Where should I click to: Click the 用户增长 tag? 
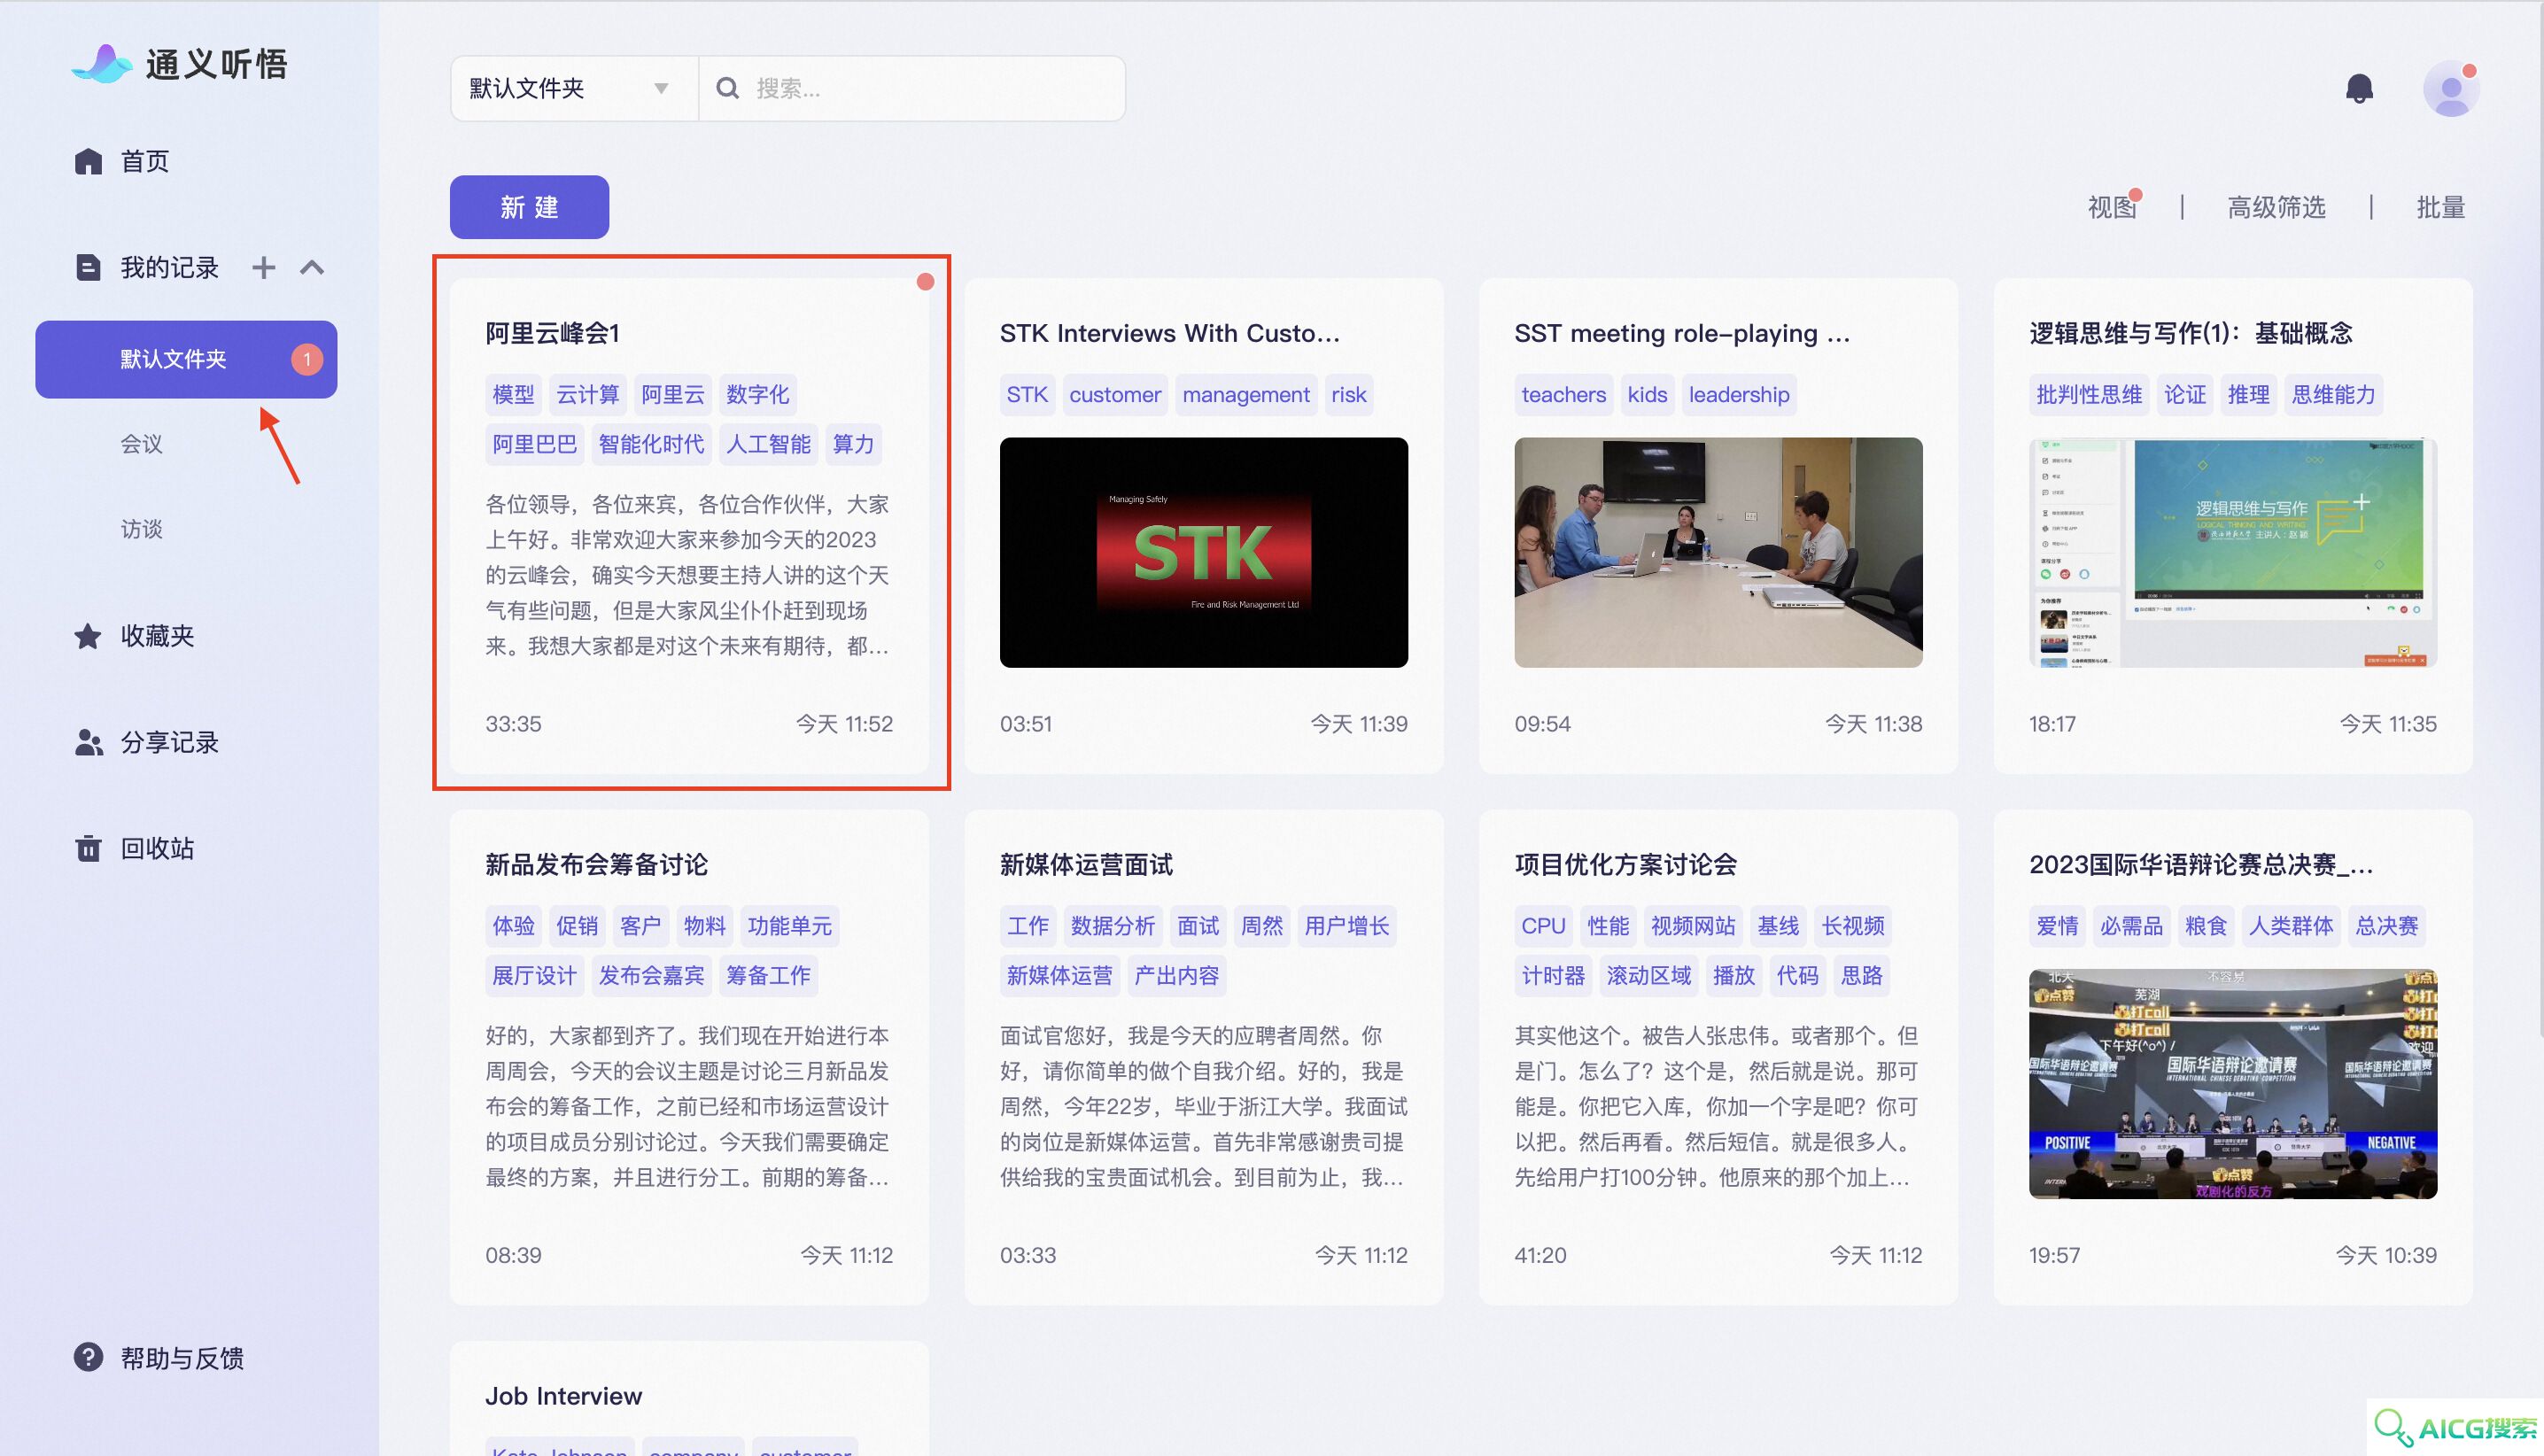[x=1346, y=926]
